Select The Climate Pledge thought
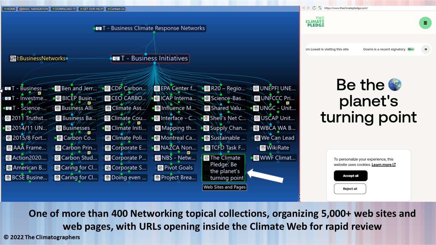The image size is (436, 245). click(223, 168)
